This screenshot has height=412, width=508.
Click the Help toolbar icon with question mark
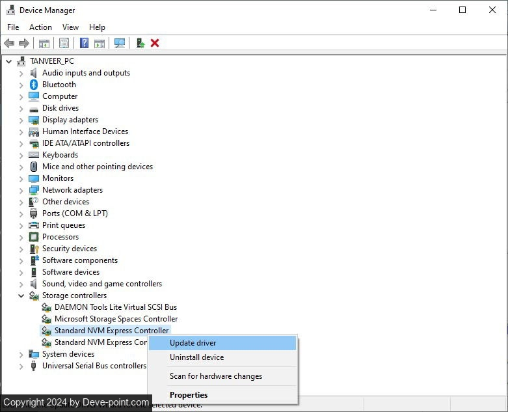[84, 43]
